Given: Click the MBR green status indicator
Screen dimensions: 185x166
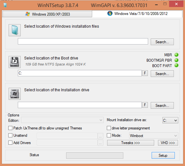Looking at the screenshot, I should tap(176, 55).
